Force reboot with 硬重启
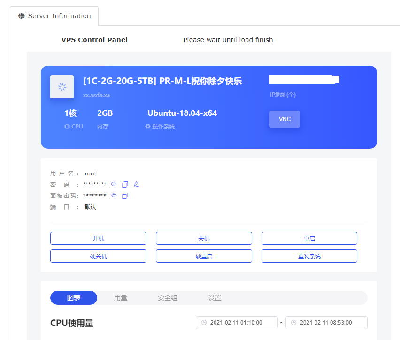The image size is (400, 340). (204, 256)
